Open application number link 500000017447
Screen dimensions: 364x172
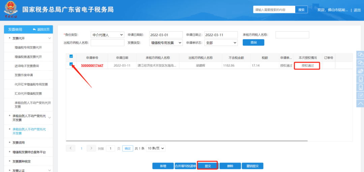(x=92, y=66)
